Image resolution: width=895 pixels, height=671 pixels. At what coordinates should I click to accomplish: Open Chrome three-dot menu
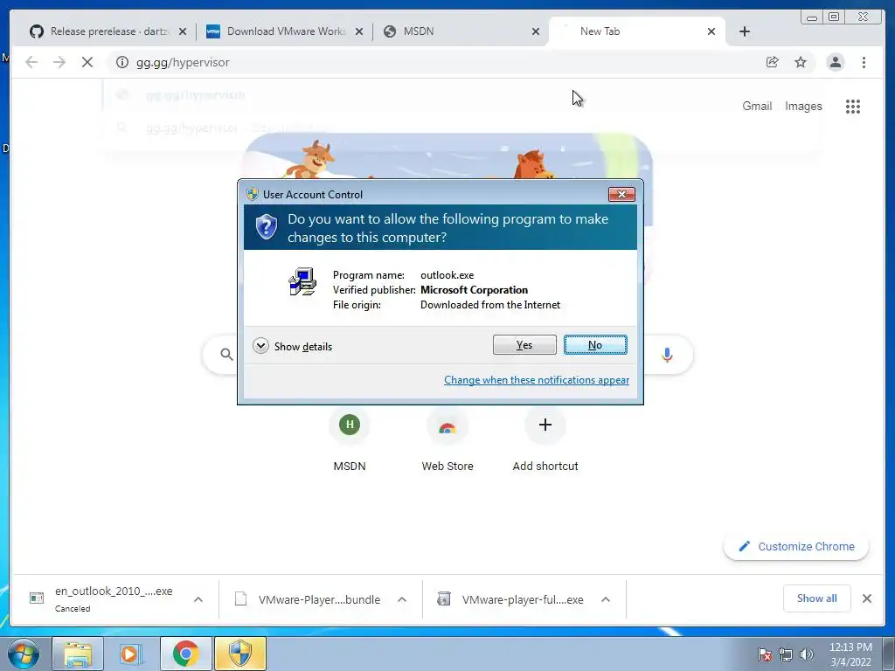pyautogui.click(x=864, y=62)
